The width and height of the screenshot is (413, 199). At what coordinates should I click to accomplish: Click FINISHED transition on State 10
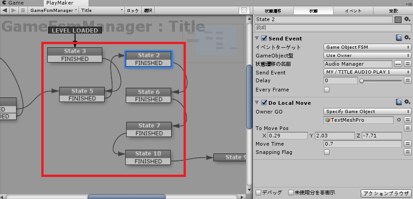click(148, 161)
